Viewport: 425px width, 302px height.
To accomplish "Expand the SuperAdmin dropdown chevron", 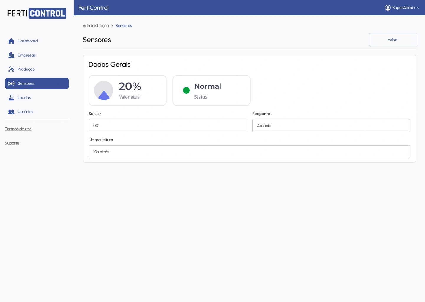I will coord(418,8).
